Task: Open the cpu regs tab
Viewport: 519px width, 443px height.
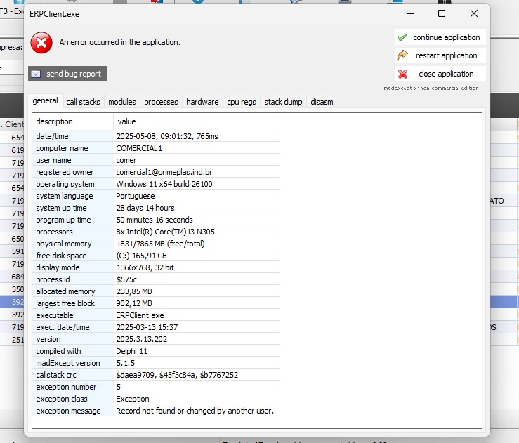Action: [242, 102]
